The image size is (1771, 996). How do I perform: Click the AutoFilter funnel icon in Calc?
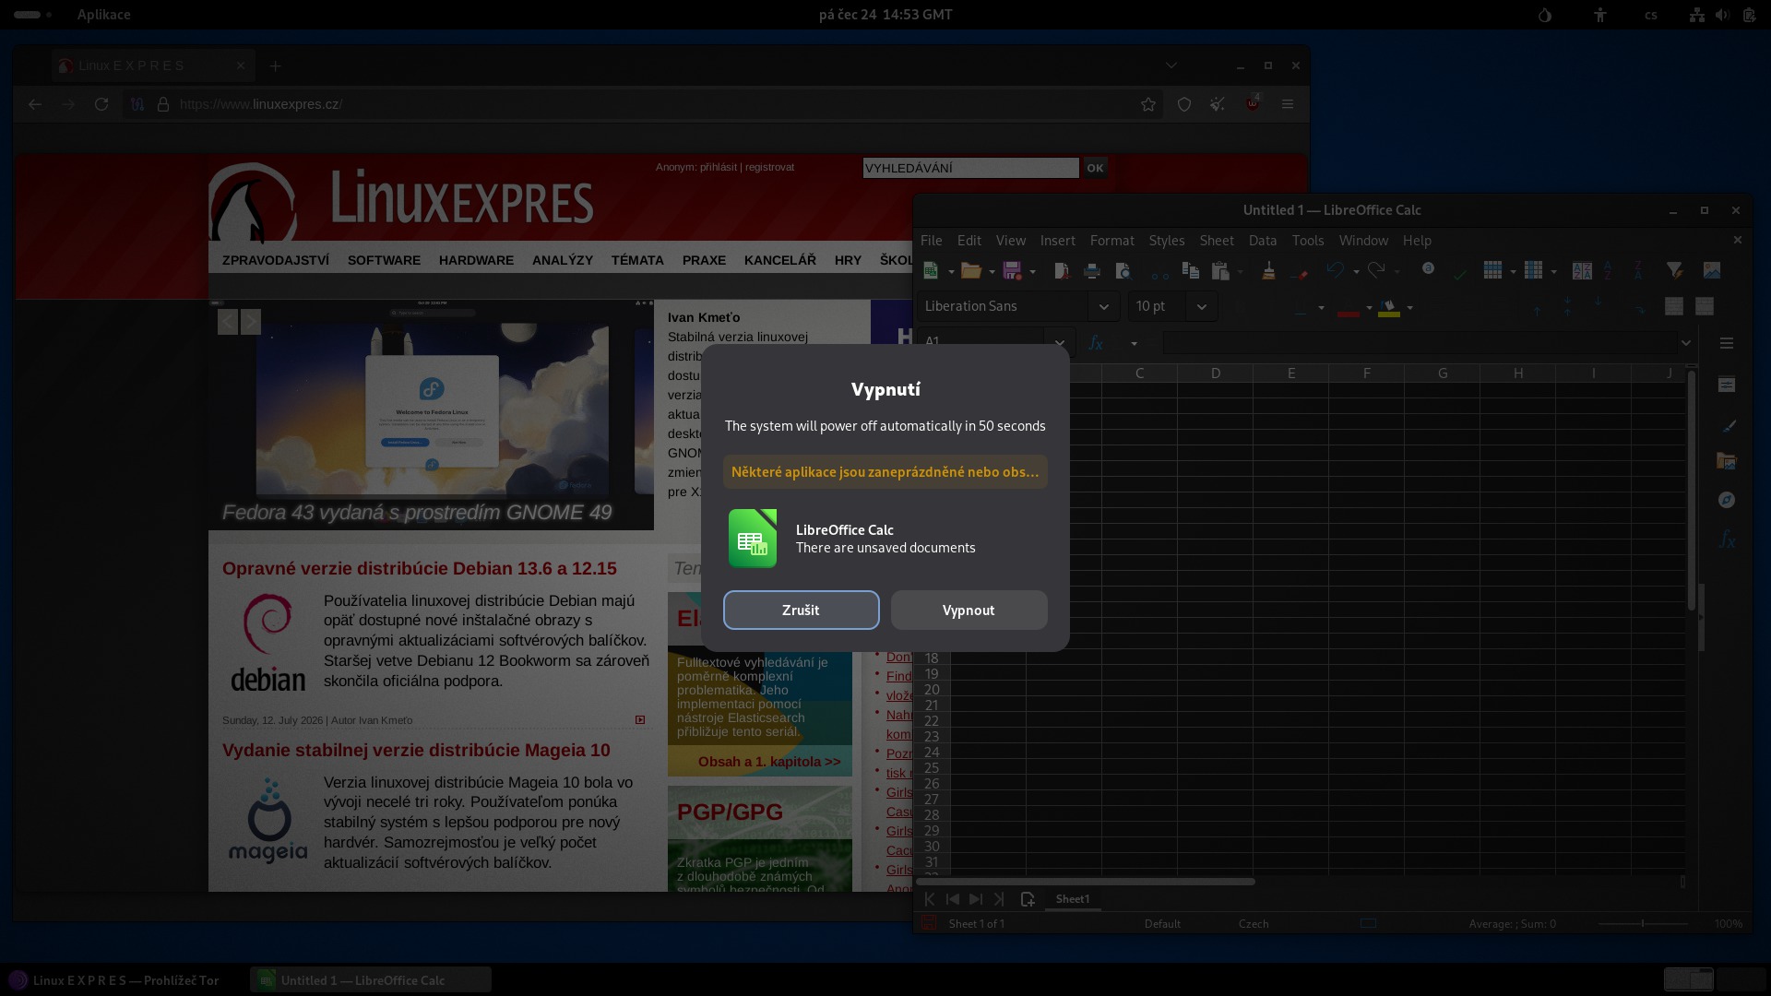pyautogui.click(x=1674, y=270)
